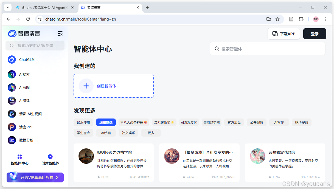Open a new browser tab
Screen dimensions: 334x189
[148, 7]
